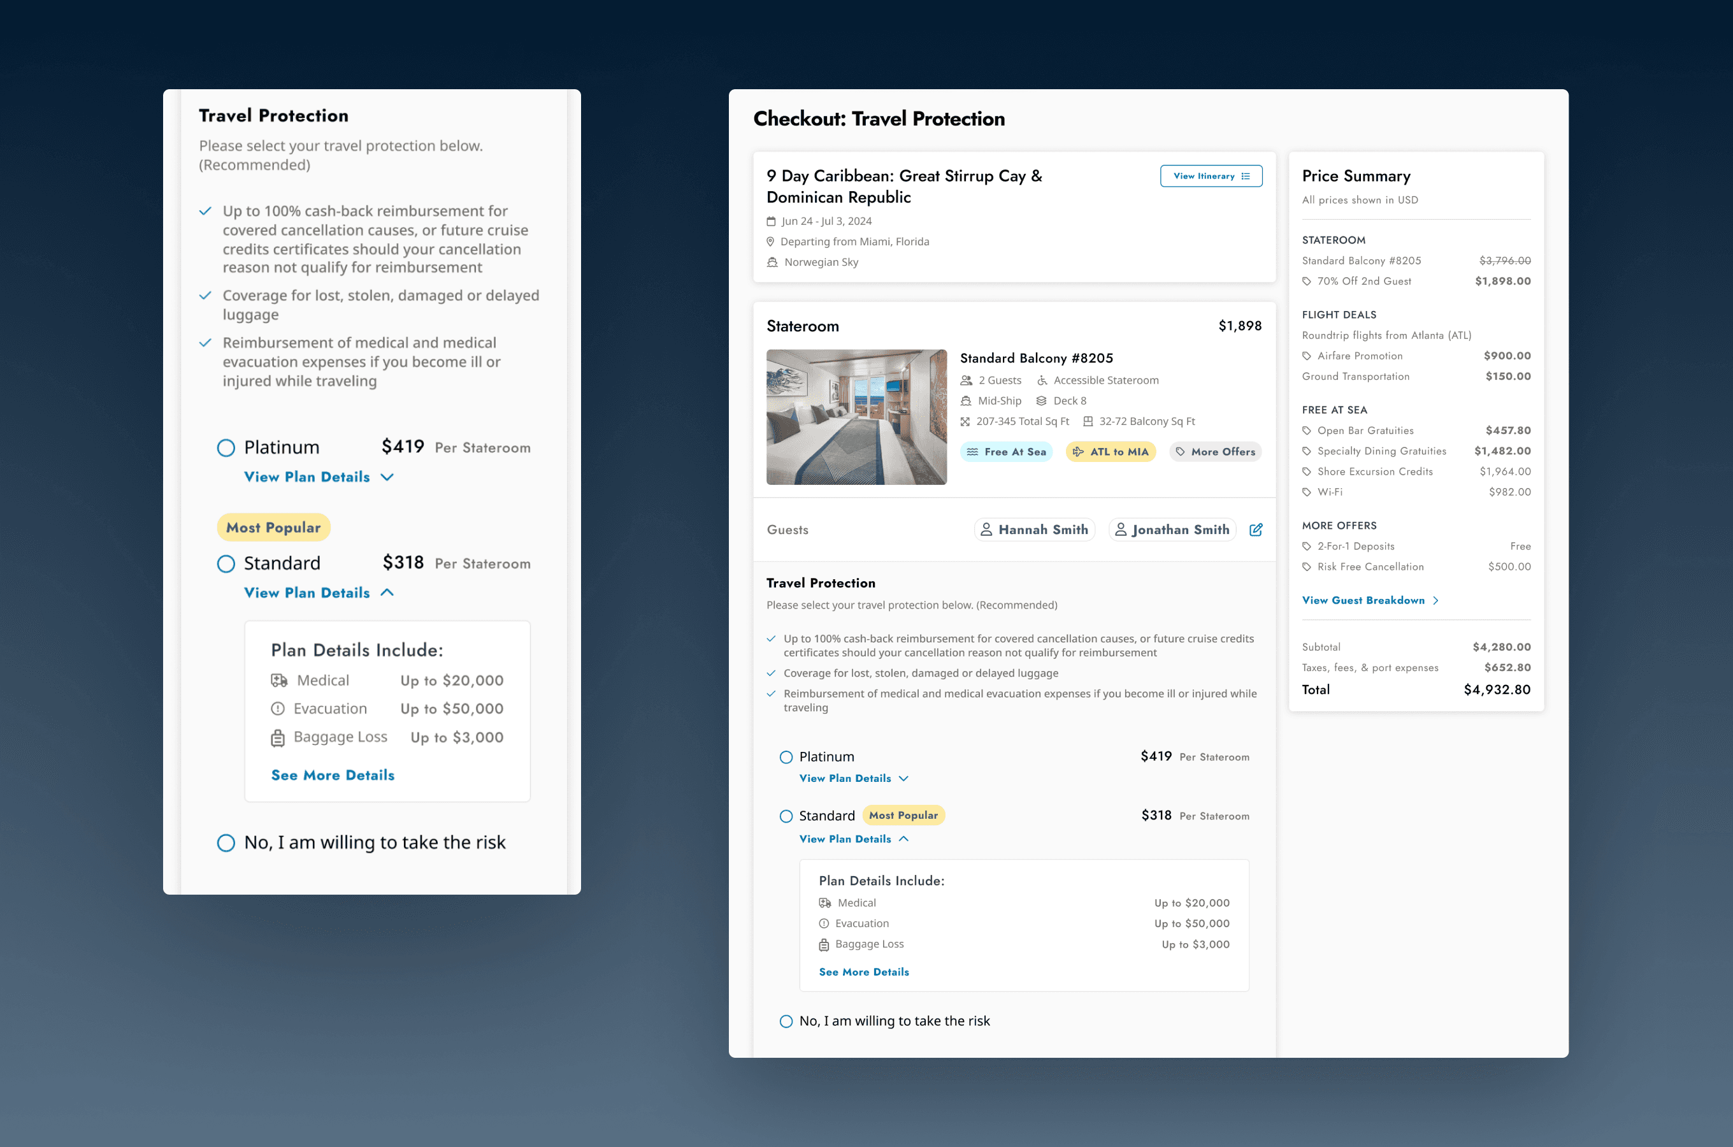Click tag icon beside Airfare Promotion
Viewport: 1733px width, 1147px height.
coord(1307,356)
